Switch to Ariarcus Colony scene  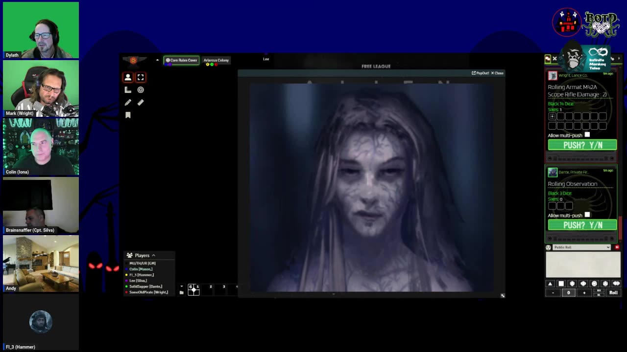coord(216,60)
